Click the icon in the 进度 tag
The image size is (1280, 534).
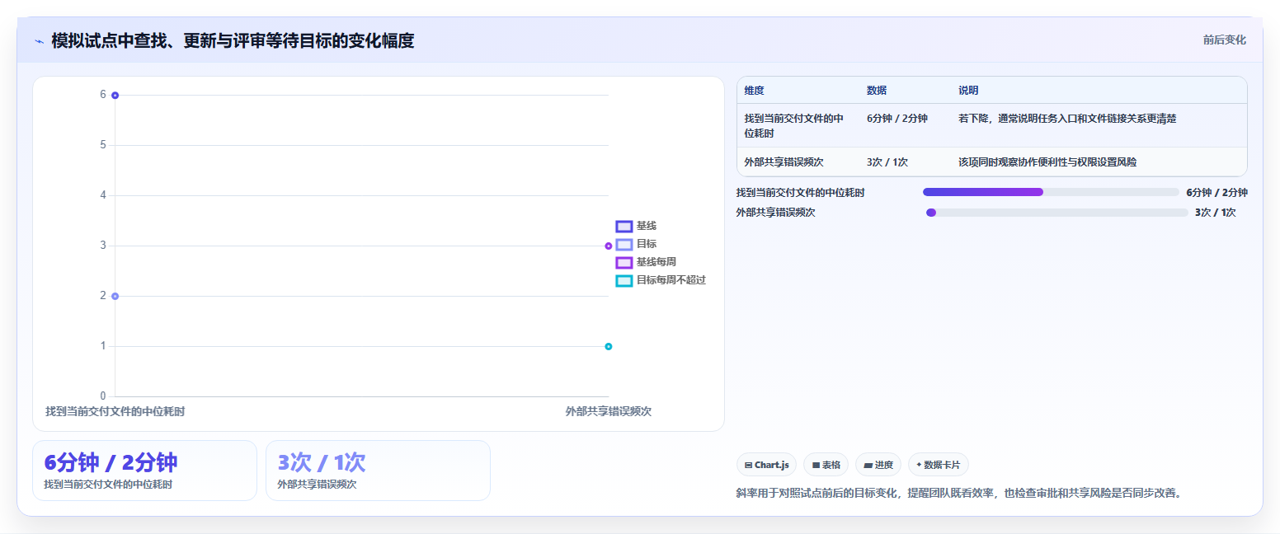point(868,465)
